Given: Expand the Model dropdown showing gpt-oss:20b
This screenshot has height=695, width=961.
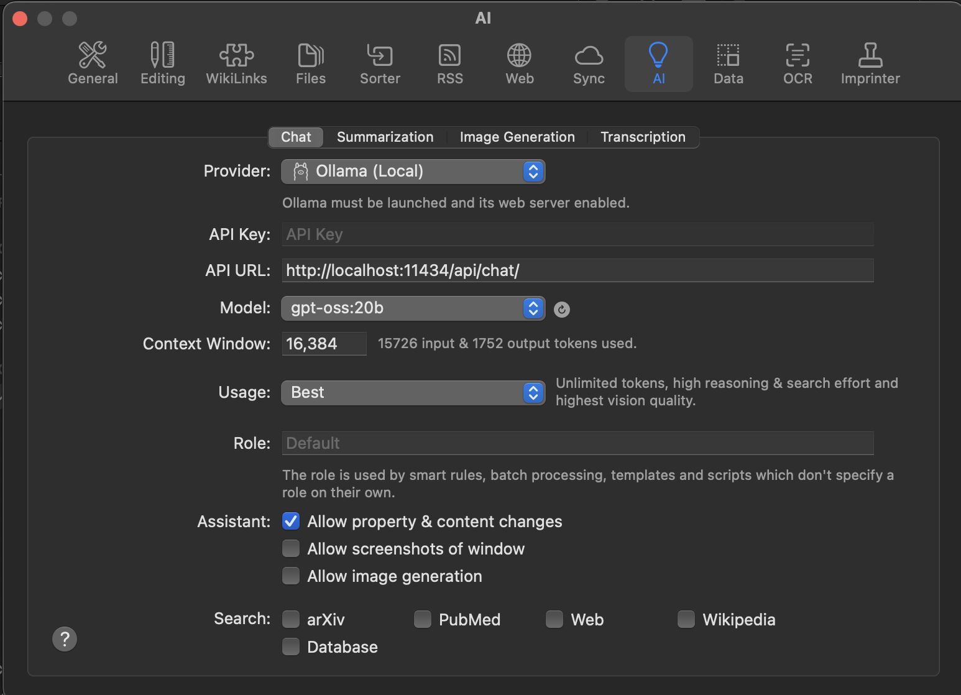Looking at the screenshot, I should pyautogui.click(x=413, y=308).
